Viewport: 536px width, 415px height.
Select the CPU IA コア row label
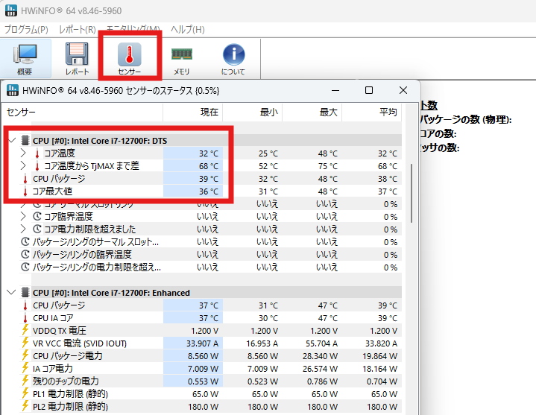(x=53, y=318)
